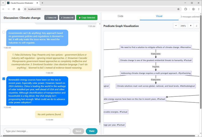Reload the page

pyautogui.click(x=14, y=9)
